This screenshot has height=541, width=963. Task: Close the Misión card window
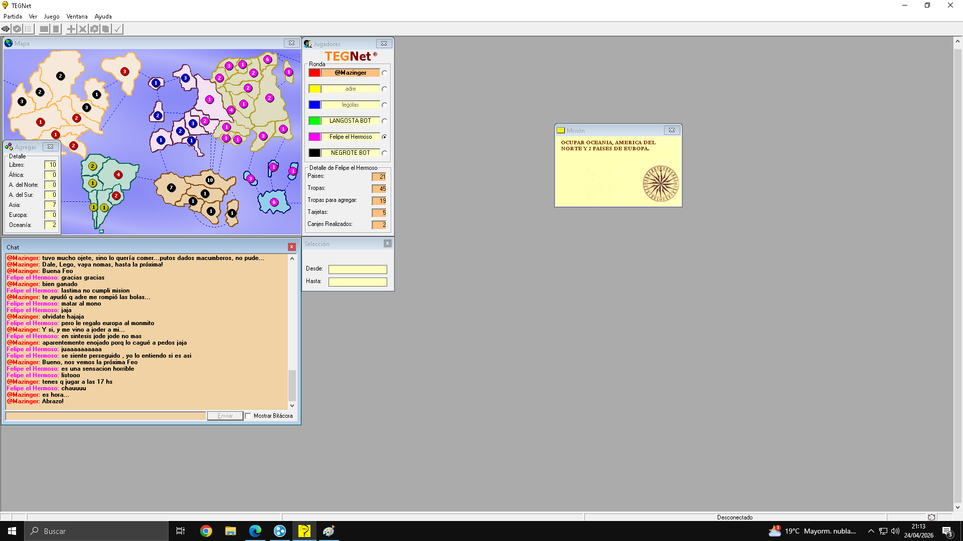pos(672,130)
